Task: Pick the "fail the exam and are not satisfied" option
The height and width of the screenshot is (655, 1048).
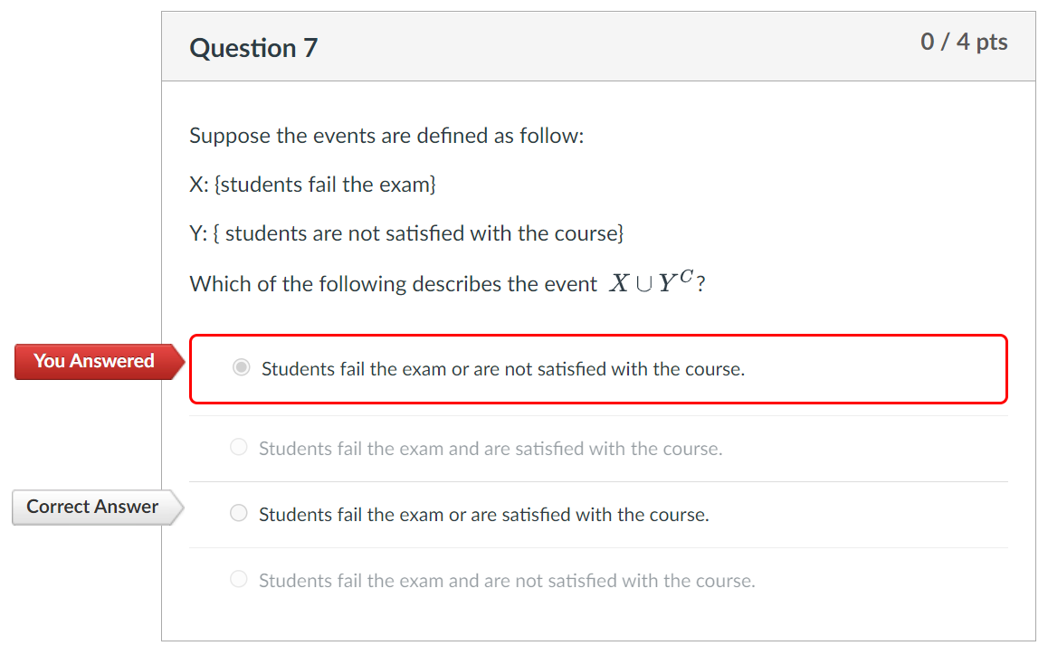Action: 238,579
